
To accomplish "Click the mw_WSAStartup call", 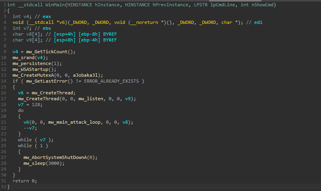I will click(x=30, y=69).
